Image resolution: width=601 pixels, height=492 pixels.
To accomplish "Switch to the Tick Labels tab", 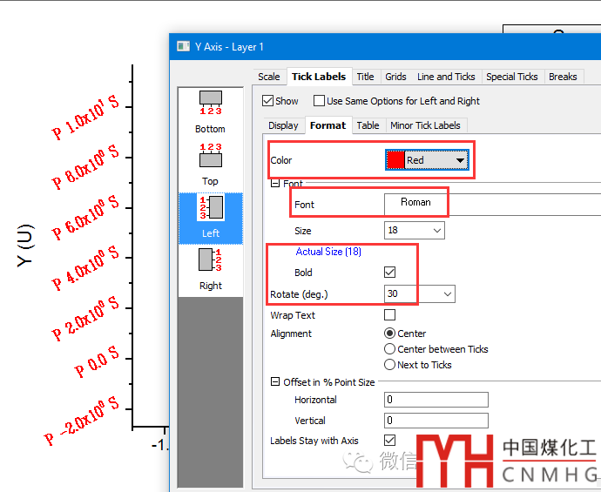I will click(319, 77).
